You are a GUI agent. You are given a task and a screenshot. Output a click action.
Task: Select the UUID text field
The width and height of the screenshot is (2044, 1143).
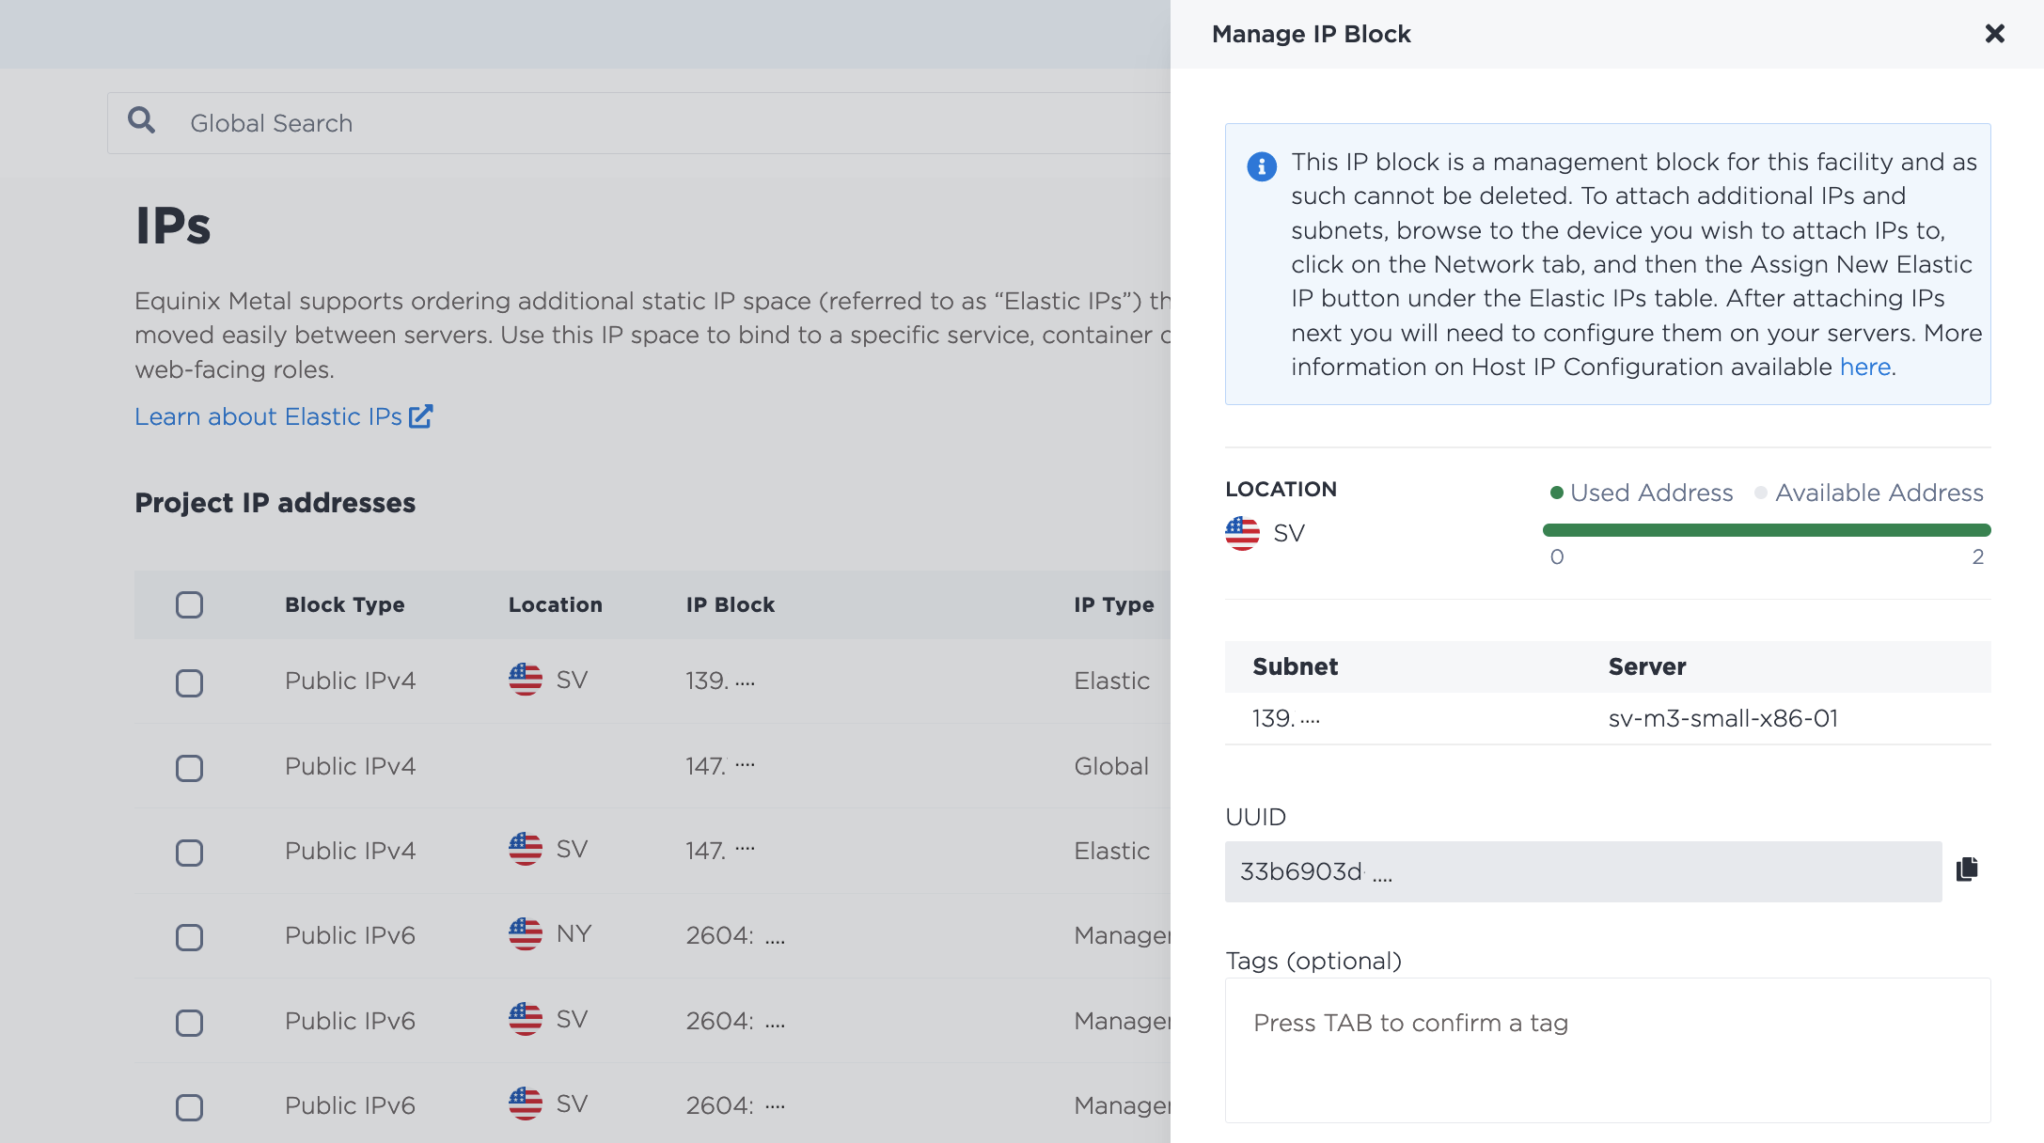pyautogui.click(x=1583, y=871)
